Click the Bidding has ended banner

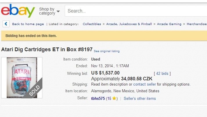pos(104,36)
